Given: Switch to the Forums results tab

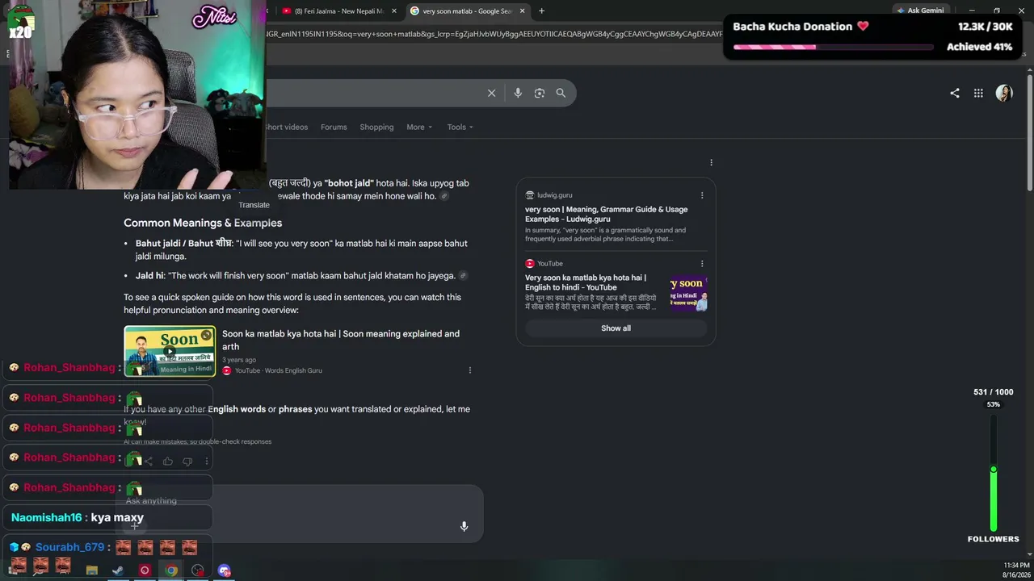Looking at the screenshot, I should (x=334, y=127).
